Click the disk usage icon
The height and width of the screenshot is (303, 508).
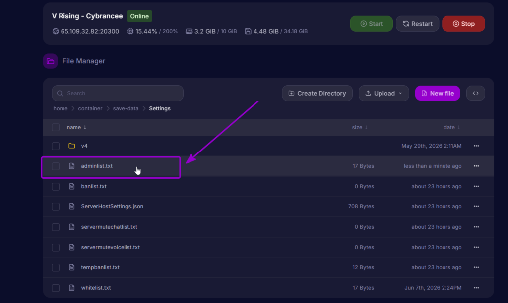coord(248,31)
